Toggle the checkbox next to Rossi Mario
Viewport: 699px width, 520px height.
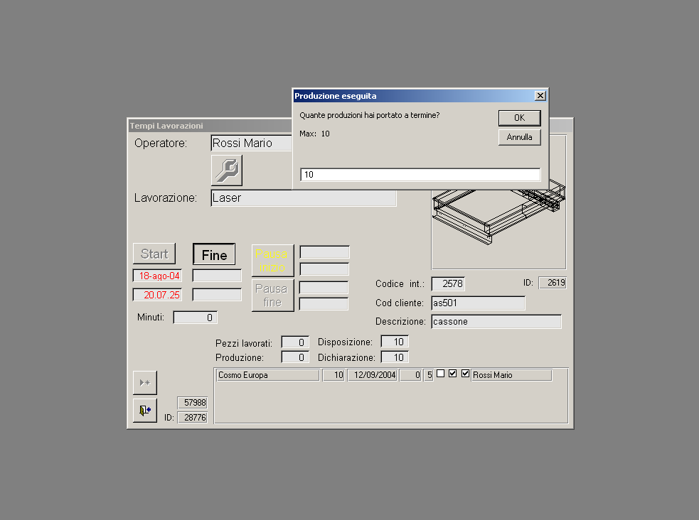pos(465,374)
